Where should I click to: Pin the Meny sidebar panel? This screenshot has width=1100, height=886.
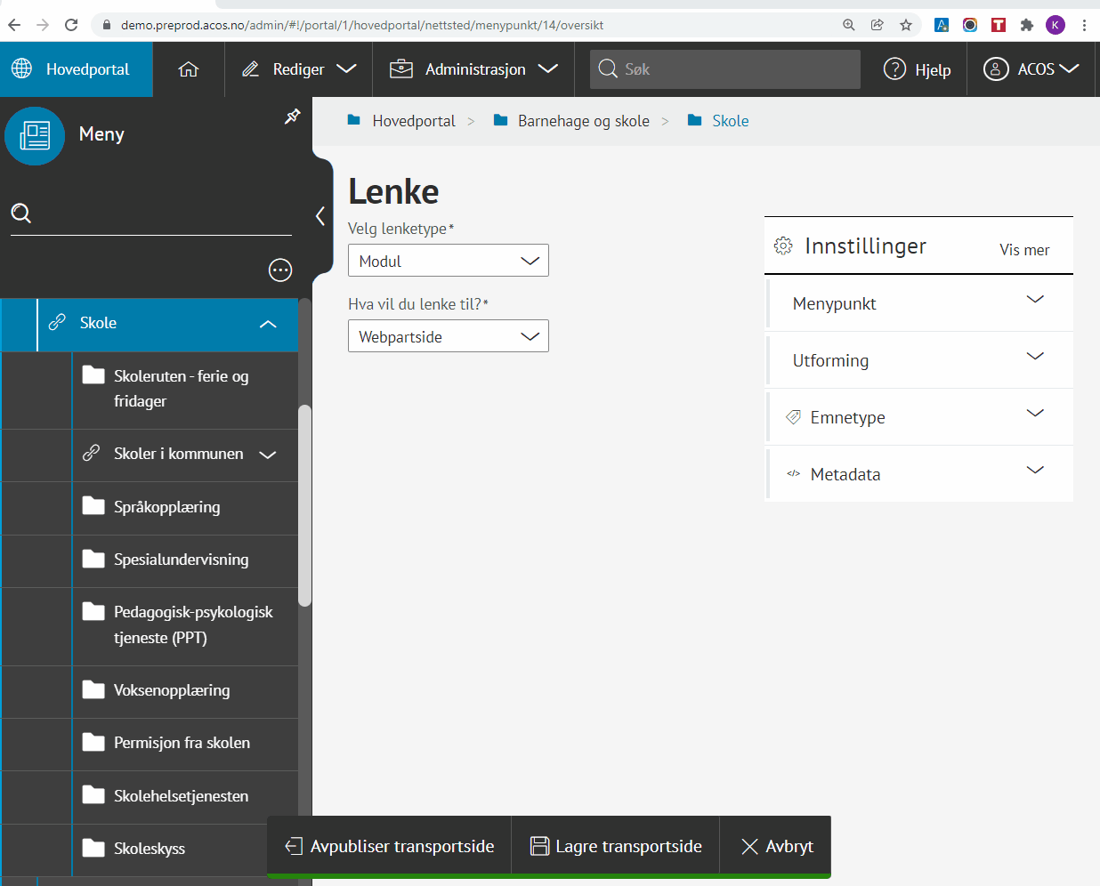pos(292,117)
